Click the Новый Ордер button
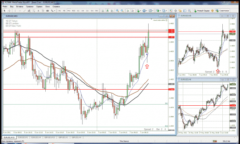The height and width of the screenshot is (144, 240). coord(202,11)
